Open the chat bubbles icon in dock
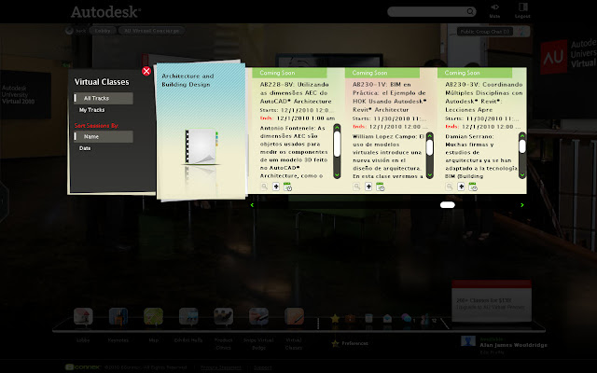The width and height of the screenshot is (597, 373). 407,318
